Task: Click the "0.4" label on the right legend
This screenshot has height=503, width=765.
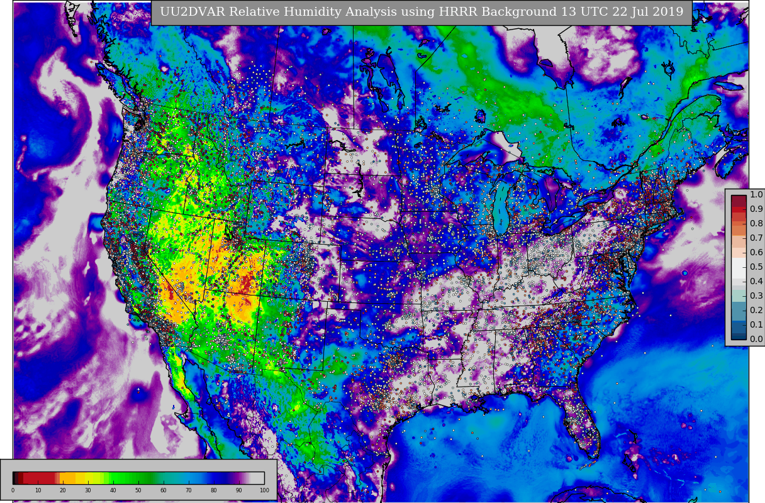Action: coord(756,282)
